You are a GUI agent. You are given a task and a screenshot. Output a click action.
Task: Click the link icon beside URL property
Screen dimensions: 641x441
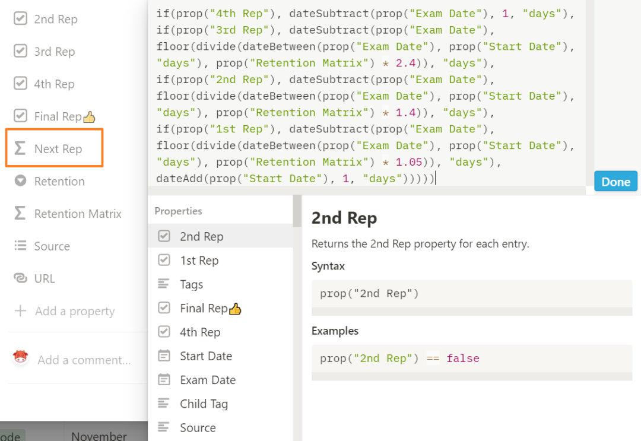[x=20, y=278]
